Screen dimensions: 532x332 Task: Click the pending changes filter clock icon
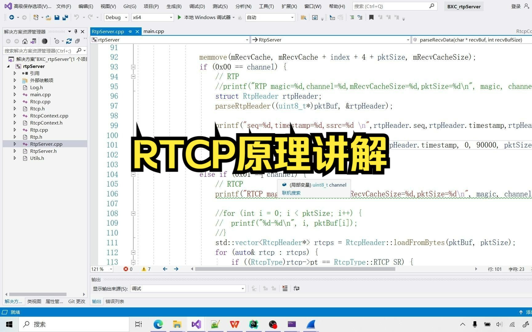pyautogui.click(x=57, y=41)
